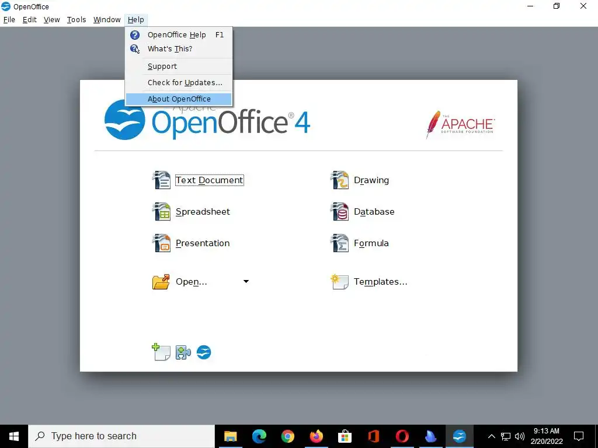Click the Text Document icon
Screen dimensions: 598x448
161,180
